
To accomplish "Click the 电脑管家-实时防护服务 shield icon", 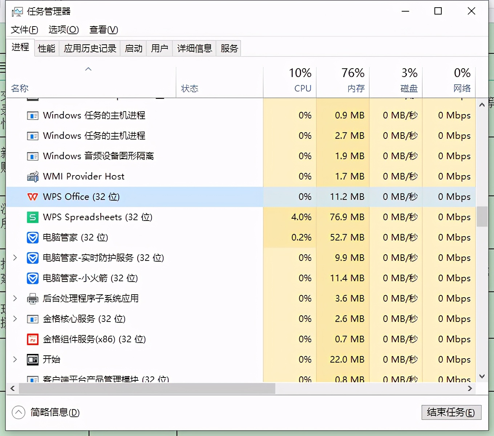I will click(33, 258).
